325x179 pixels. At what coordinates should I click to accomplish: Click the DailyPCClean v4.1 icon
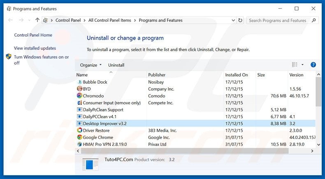79,116
